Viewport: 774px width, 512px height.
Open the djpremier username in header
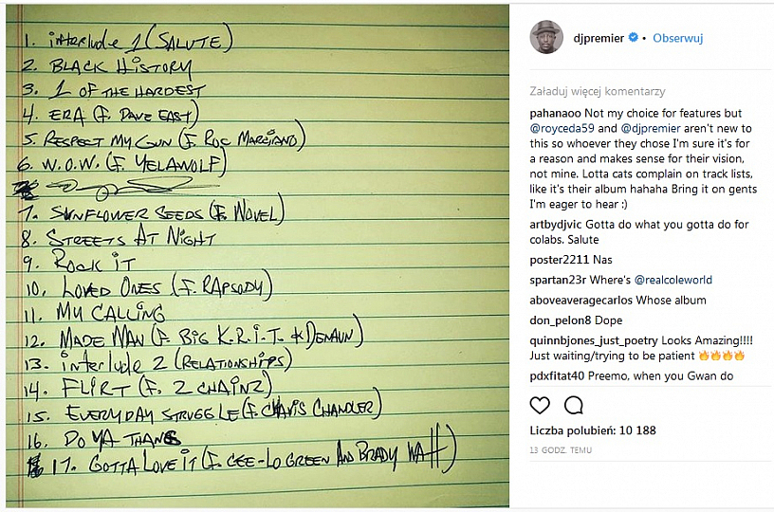click(x=599, y=39)
